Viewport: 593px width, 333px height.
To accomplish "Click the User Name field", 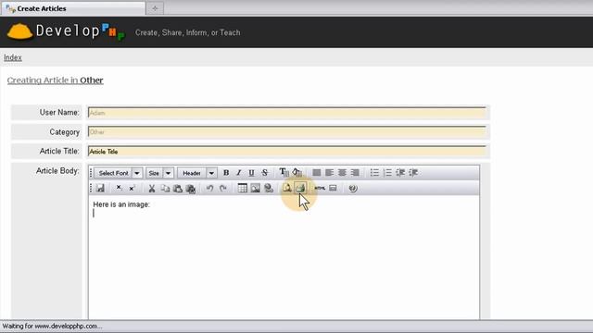I will (x=286, y=113).
